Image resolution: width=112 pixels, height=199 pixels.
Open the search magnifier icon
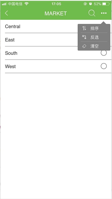(x=92, y=13)
